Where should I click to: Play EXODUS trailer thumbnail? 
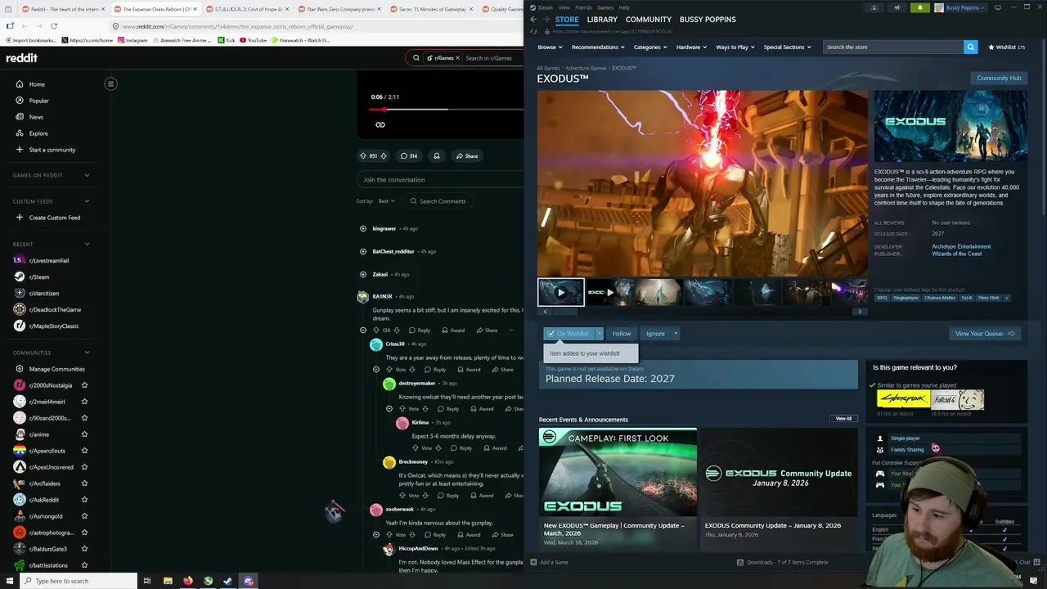pos(561,293)
